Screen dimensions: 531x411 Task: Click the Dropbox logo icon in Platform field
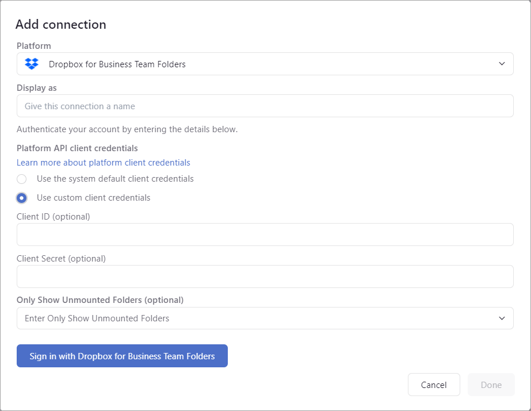[32, 64]
